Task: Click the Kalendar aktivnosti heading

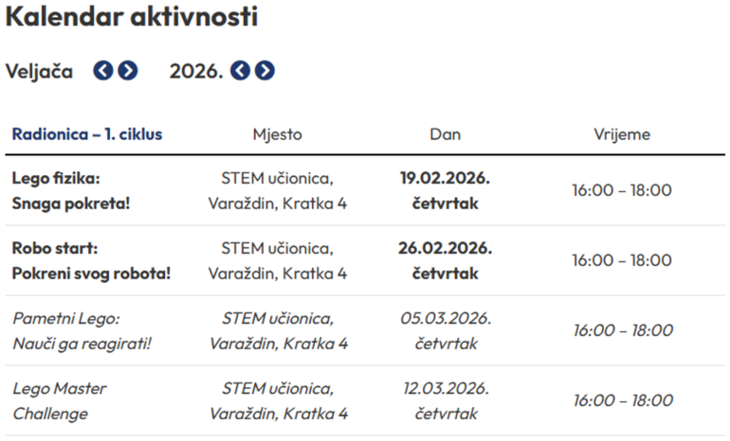Action: 132,18
